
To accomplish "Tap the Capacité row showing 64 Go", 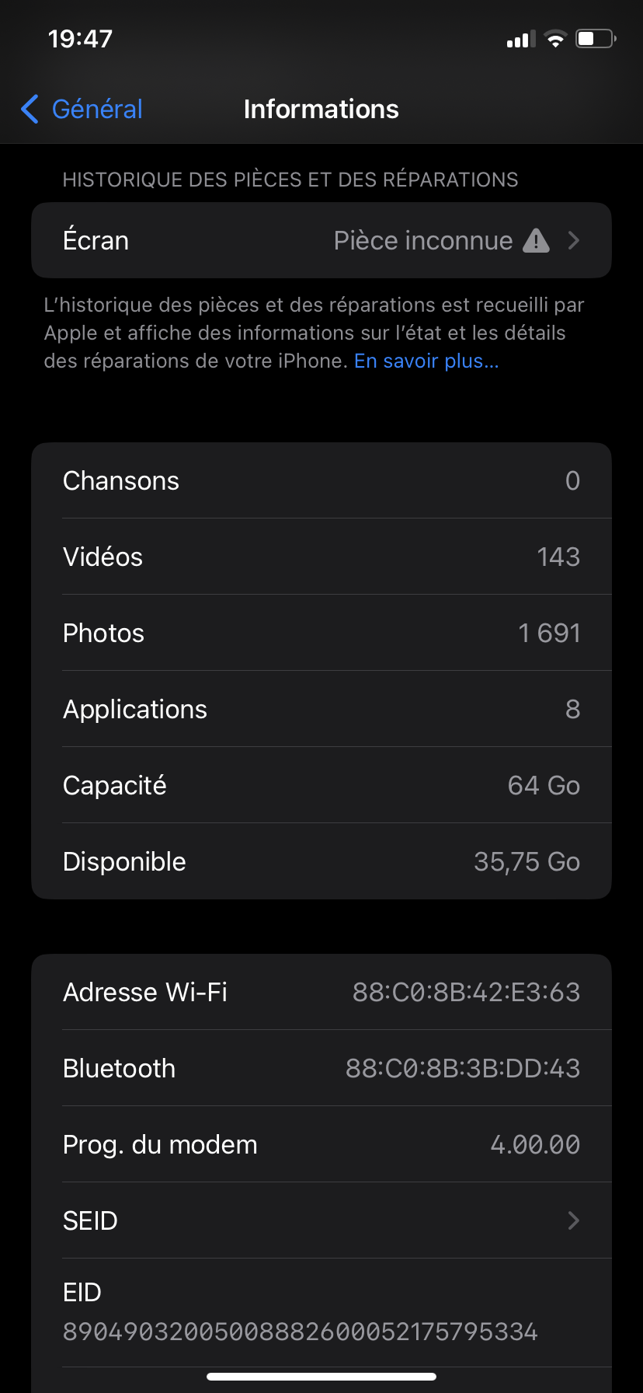I will (321, 785).
